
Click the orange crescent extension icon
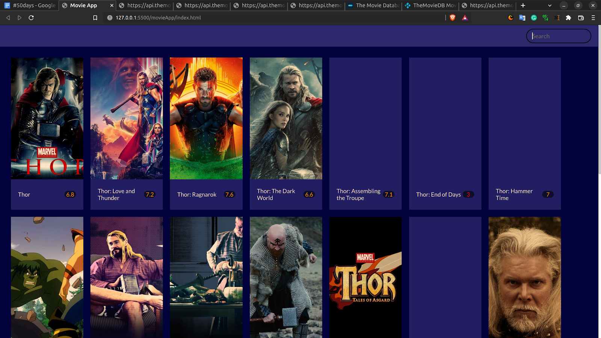510,18
